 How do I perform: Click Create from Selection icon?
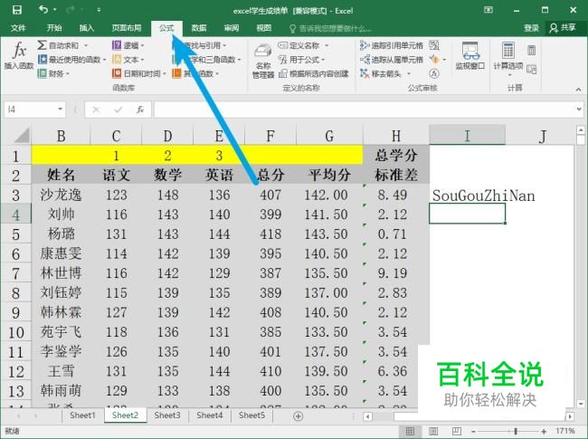click(x=283, y=73)
